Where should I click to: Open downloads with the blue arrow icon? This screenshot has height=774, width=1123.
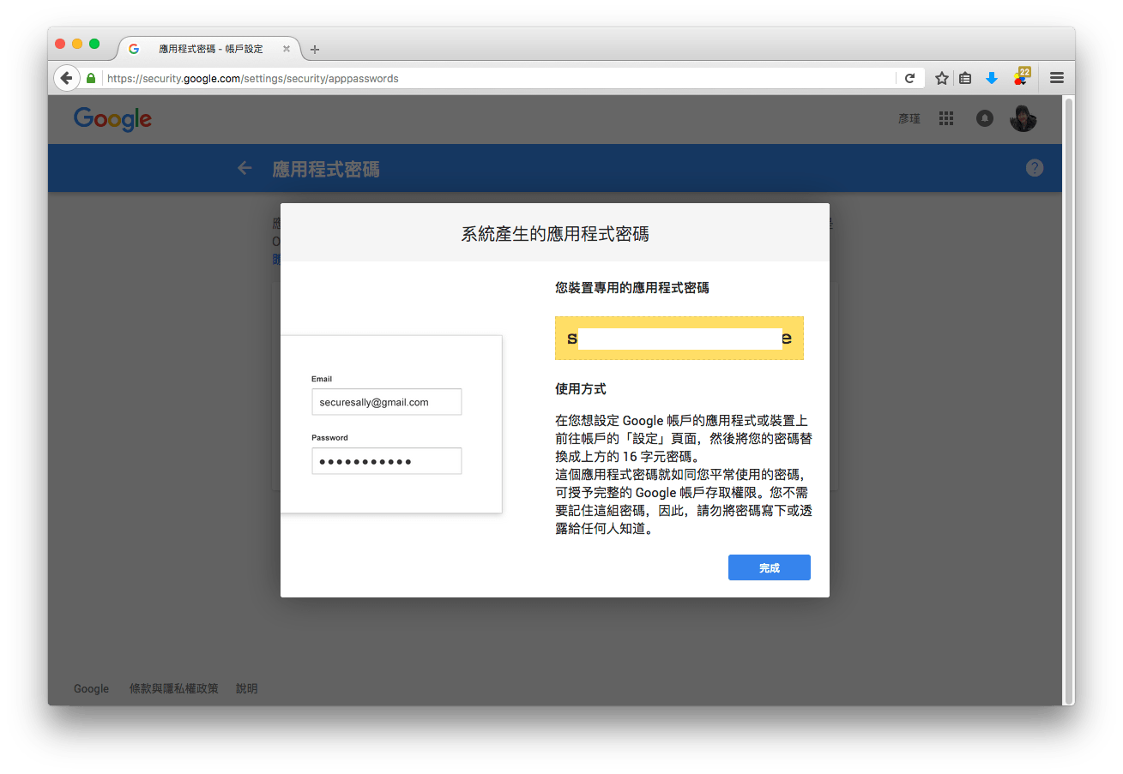tap(992, 78)
